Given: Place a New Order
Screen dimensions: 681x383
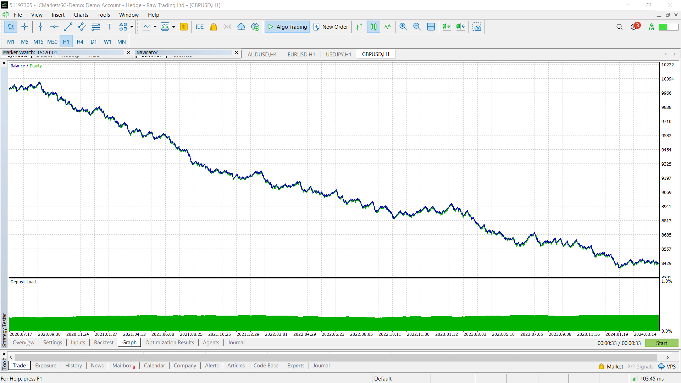Looking at the screenshot, I should point(330,27).
